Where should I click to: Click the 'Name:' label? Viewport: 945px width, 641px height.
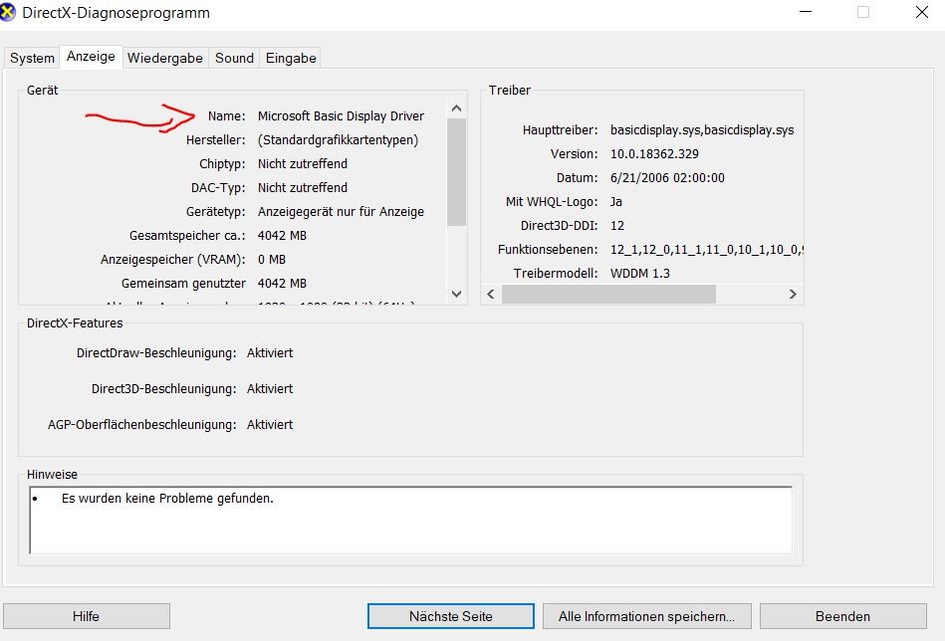227,115
